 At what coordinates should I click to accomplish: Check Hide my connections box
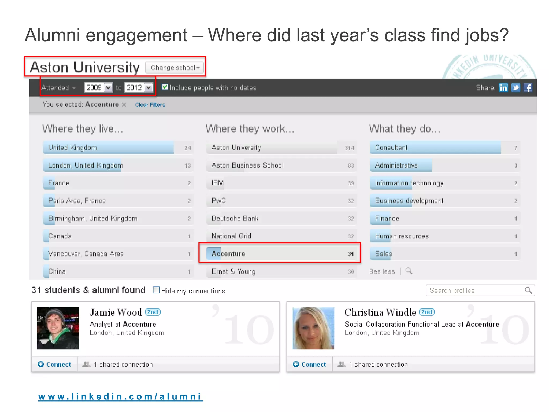click(x=156, y=290)
